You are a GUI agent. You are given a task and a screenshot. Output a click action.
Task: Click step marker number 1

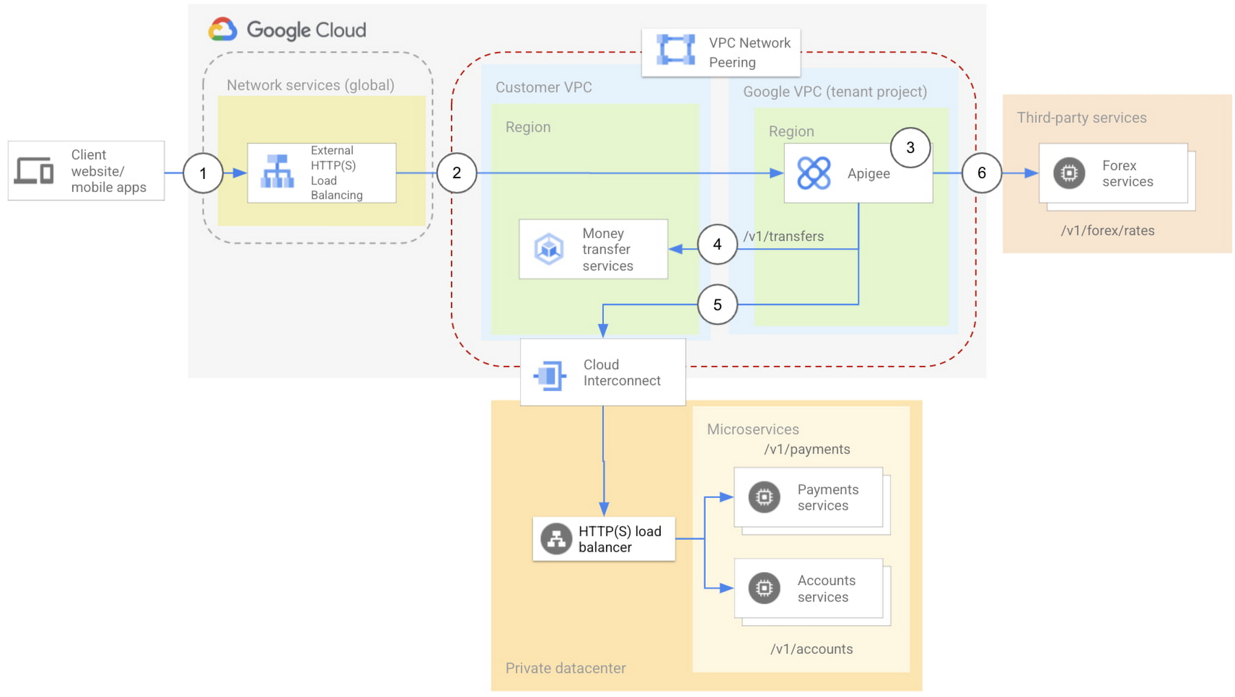tap(203, 173)
